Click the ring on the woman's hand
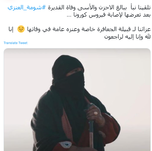This screenshot has height=151, width=152. pyautogui.click(x=96, y=113)
